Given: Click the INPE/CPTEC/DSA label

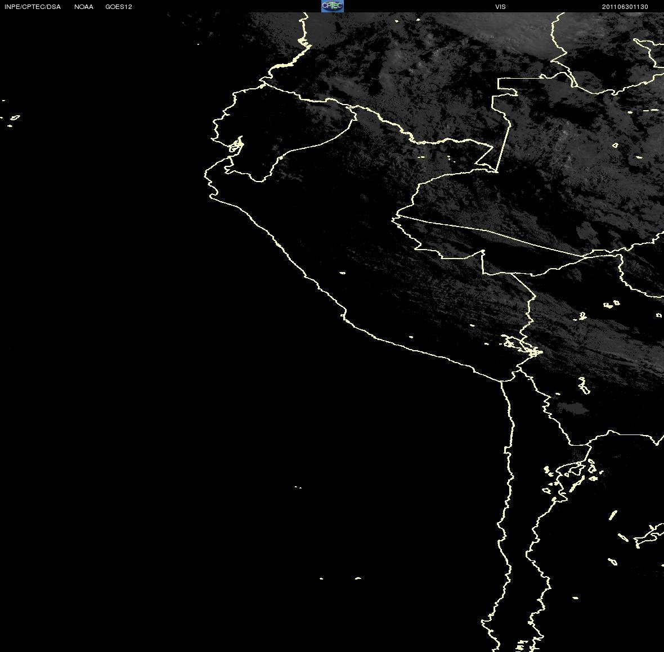Looking at the screenshot, I should [x=33, y=7].
